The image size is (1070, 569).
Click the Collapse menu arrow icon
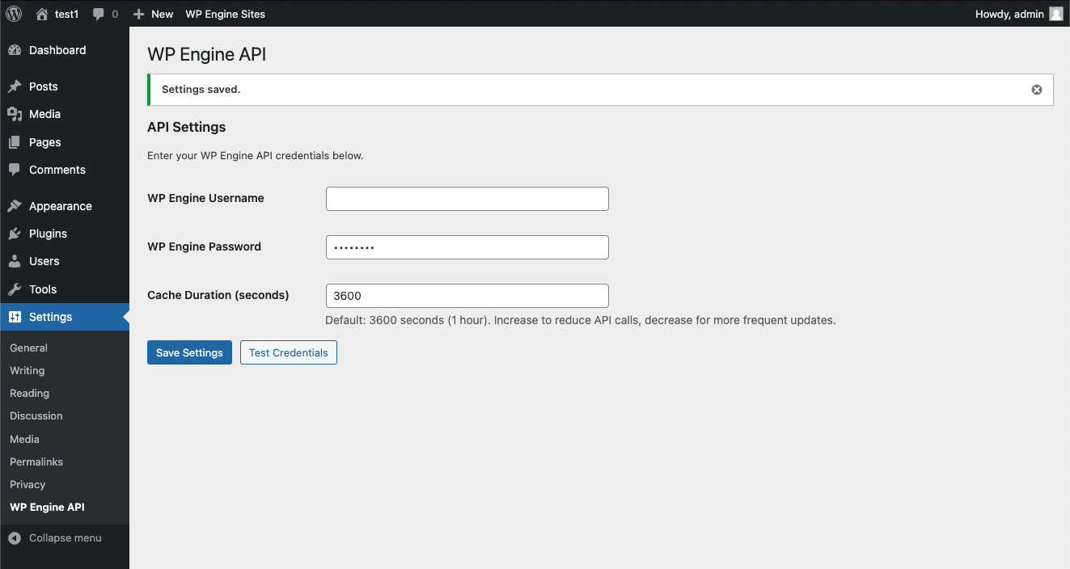[x=15, y=538]
